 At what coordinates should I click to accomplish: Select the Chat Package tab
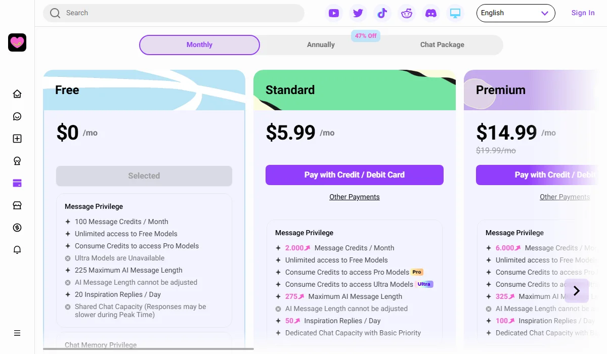tap(442, 45)
